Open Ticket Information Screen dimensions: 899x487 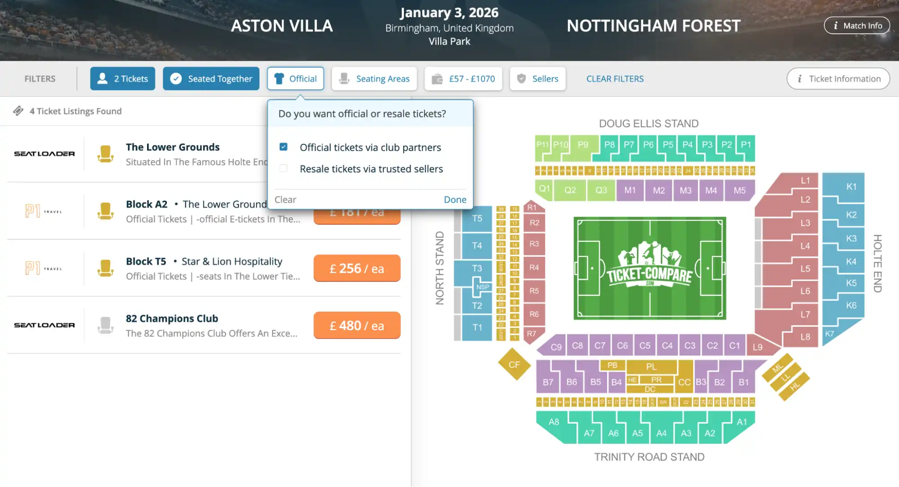[x=838, y=78]
